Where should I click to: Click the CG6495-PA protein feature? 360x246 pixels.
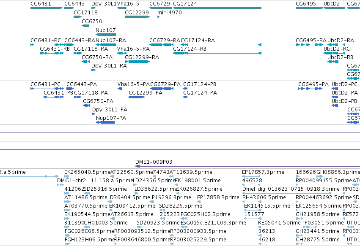310,89
